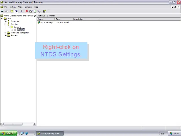Click the Help toolbar icon

coord(44,11)
